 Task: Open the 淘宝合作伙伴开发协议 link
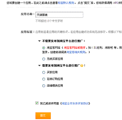(75, 103)
